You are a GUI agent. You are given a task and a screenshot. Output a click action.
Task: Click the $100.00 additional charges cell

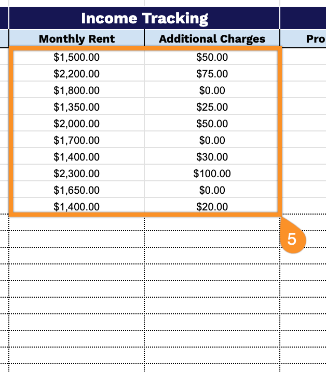pyautogui.click(x=212, y=174)
